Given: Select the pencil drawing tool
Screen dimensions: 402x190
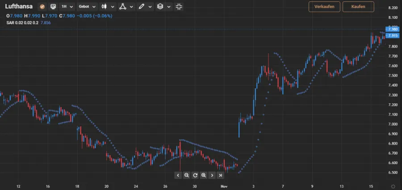Looking at the screenshot, I should point(142,7).
